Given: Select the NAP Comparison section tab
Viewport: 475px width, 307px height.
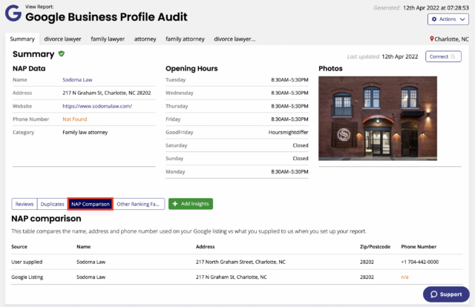Looking at the screenshot, I should pos(91,204).
